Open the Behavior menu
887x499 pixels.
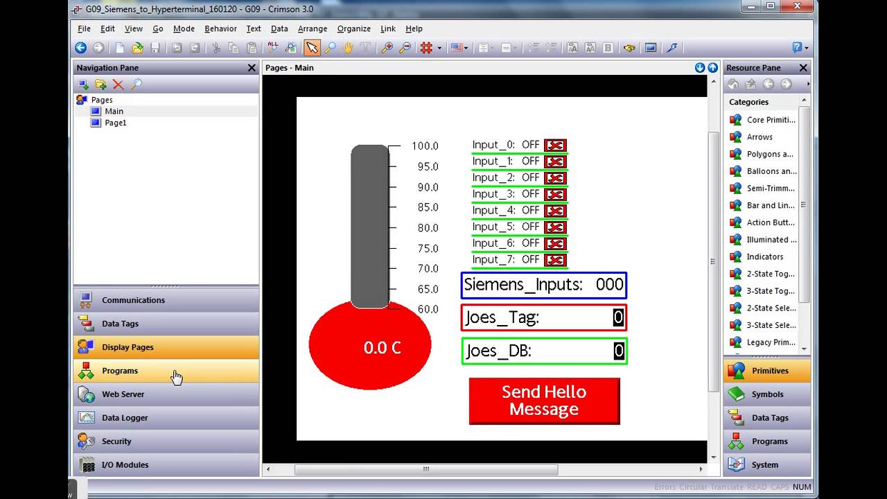[220, 28]
